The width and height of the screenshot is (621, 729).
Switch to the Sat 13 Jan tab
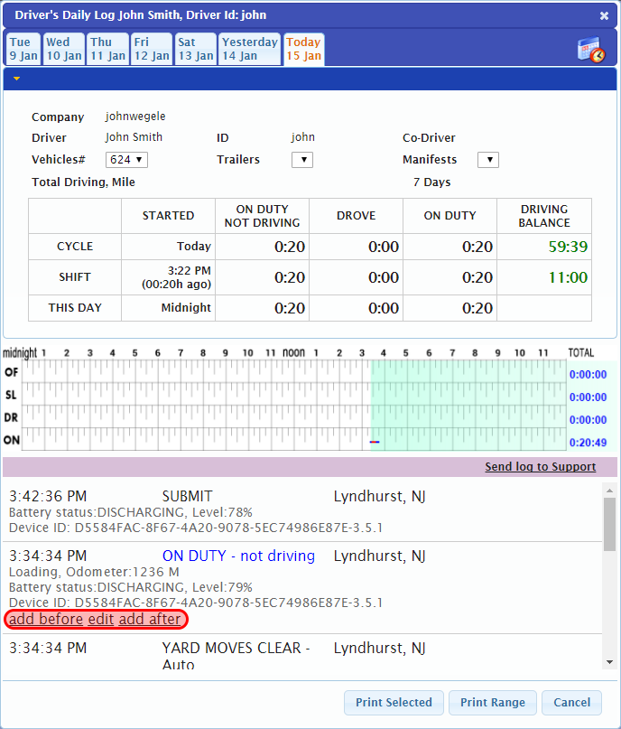click(x=196, y=49)
